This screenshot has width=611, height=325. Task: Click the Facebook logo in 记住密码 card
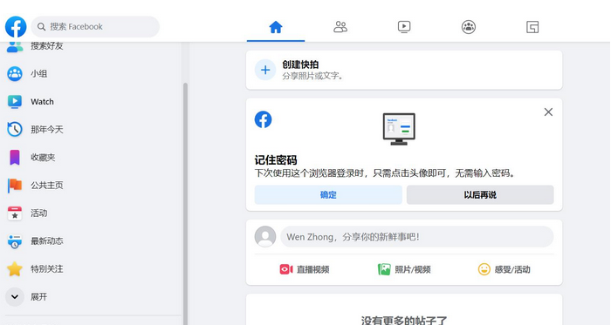[x=263, y=119]
